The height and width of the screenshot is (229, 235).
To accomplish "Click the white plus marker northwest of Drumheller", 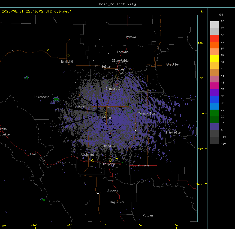I will point(167,102).
